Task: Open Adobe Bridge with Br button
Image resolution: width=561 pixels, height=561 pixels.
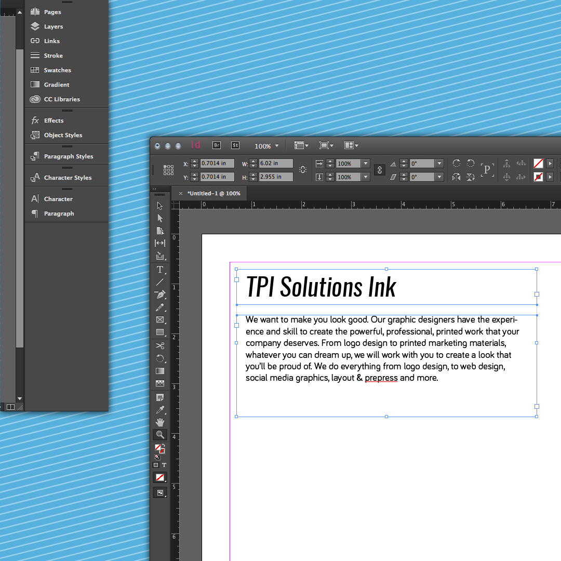Action: pyautogui.click(x=216, y=145)
